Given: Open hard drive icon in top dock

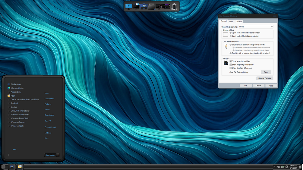Looking at the screenshot, I should (x=151, y=6).
